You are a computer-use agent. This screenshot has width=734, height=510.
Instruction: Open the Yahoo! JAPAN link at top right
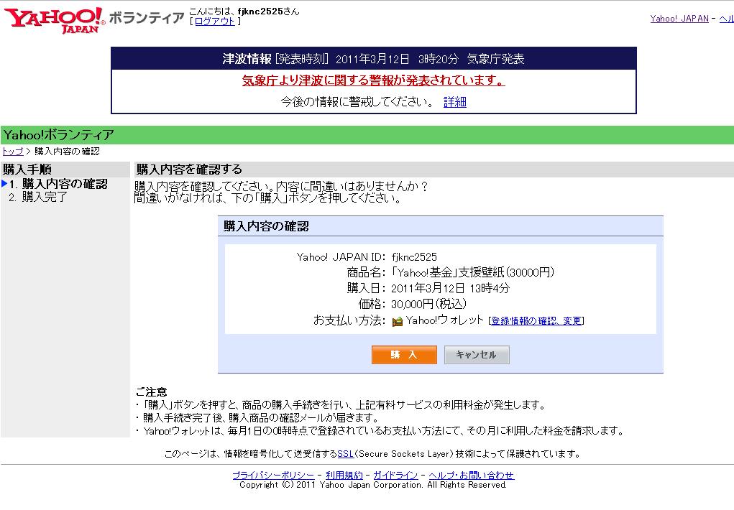pos(679,19)
